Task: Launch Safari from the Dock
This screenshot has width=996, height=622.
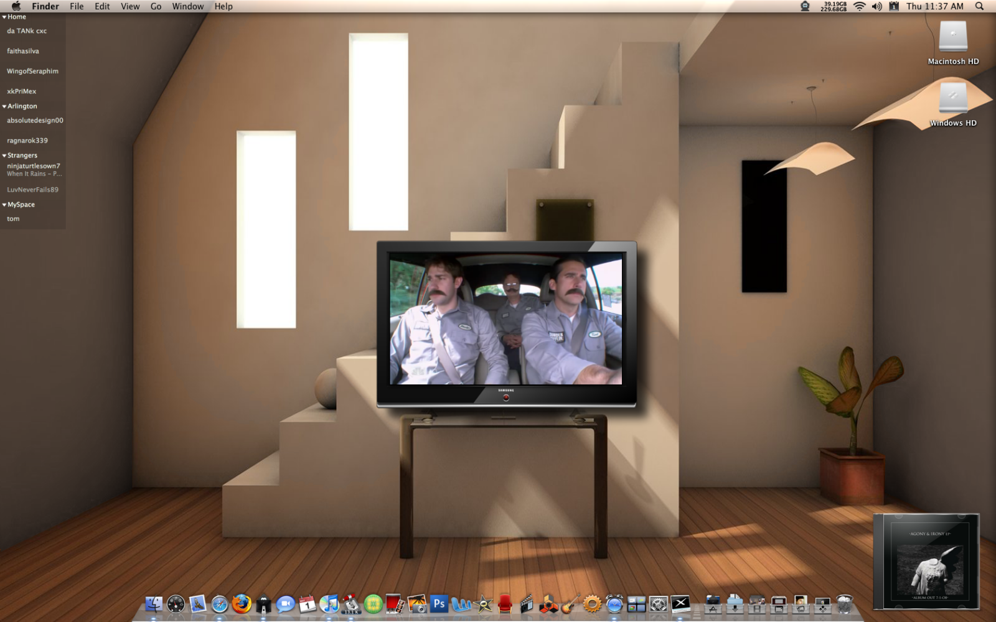Action: click(x=220, y=603)
